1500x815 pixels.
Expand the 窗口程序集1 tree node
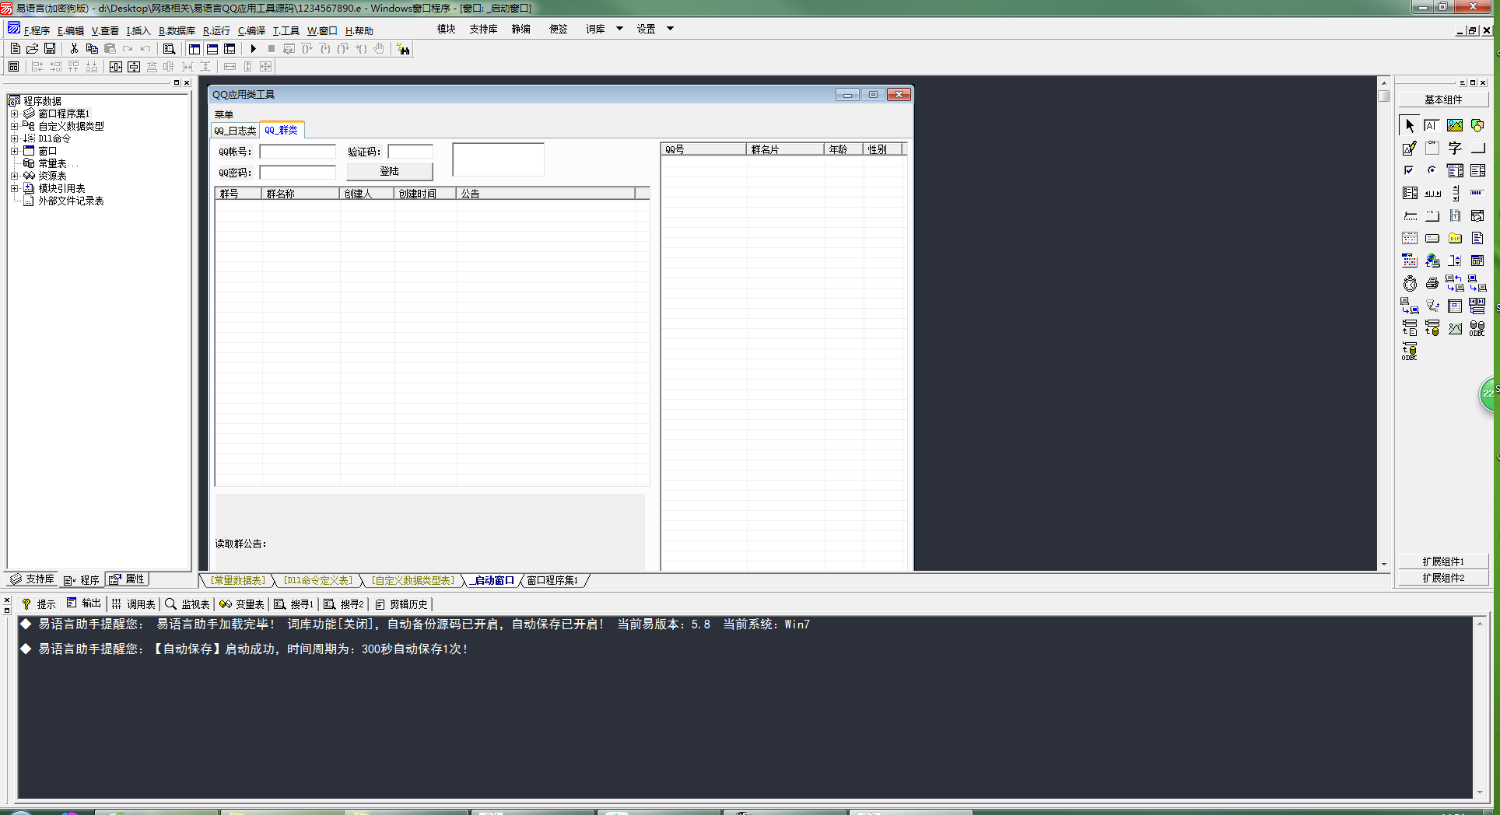[14, 114]
